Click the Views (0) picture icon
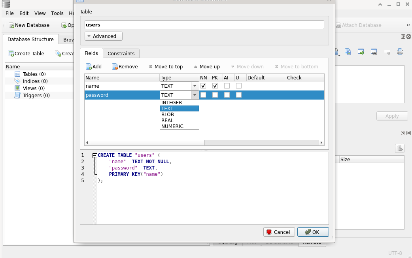 17,88
